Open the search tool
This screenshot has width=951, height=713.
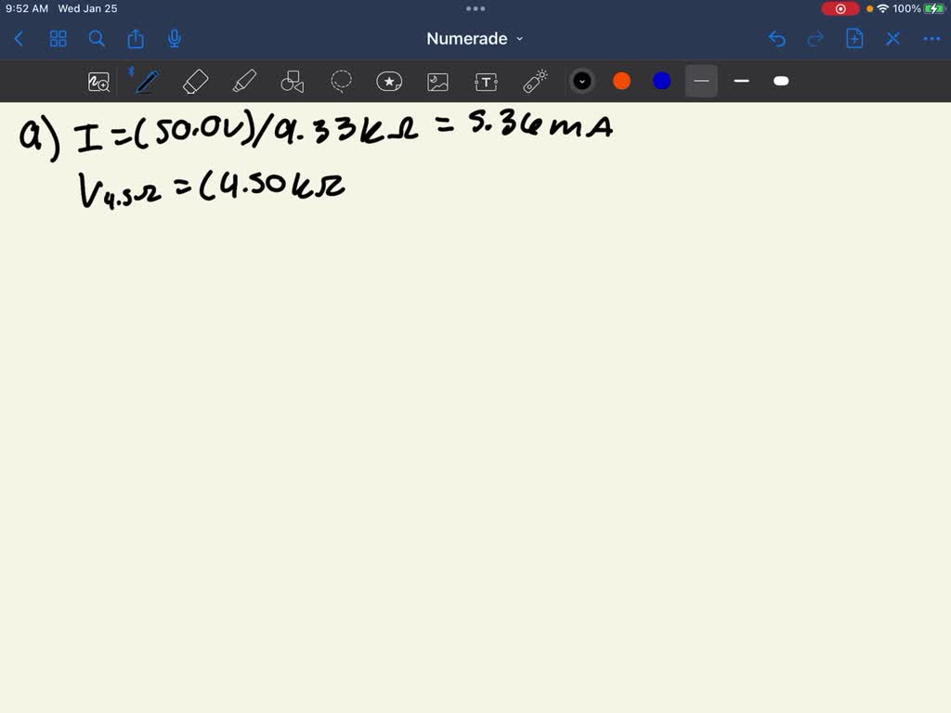pyautogui.click(x=97, y=39)
